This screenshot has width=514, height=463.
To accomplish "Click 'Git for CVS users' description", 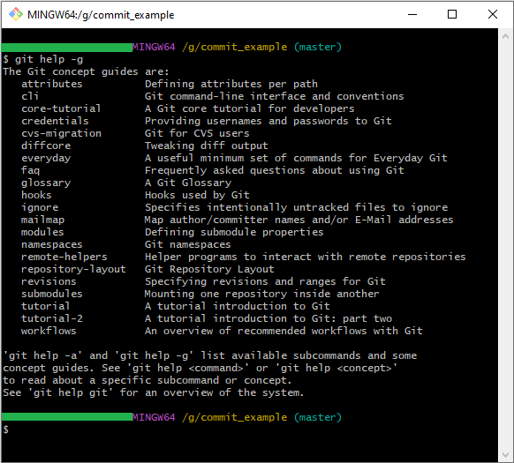I will pyautogui.click(x=197, y=133).
